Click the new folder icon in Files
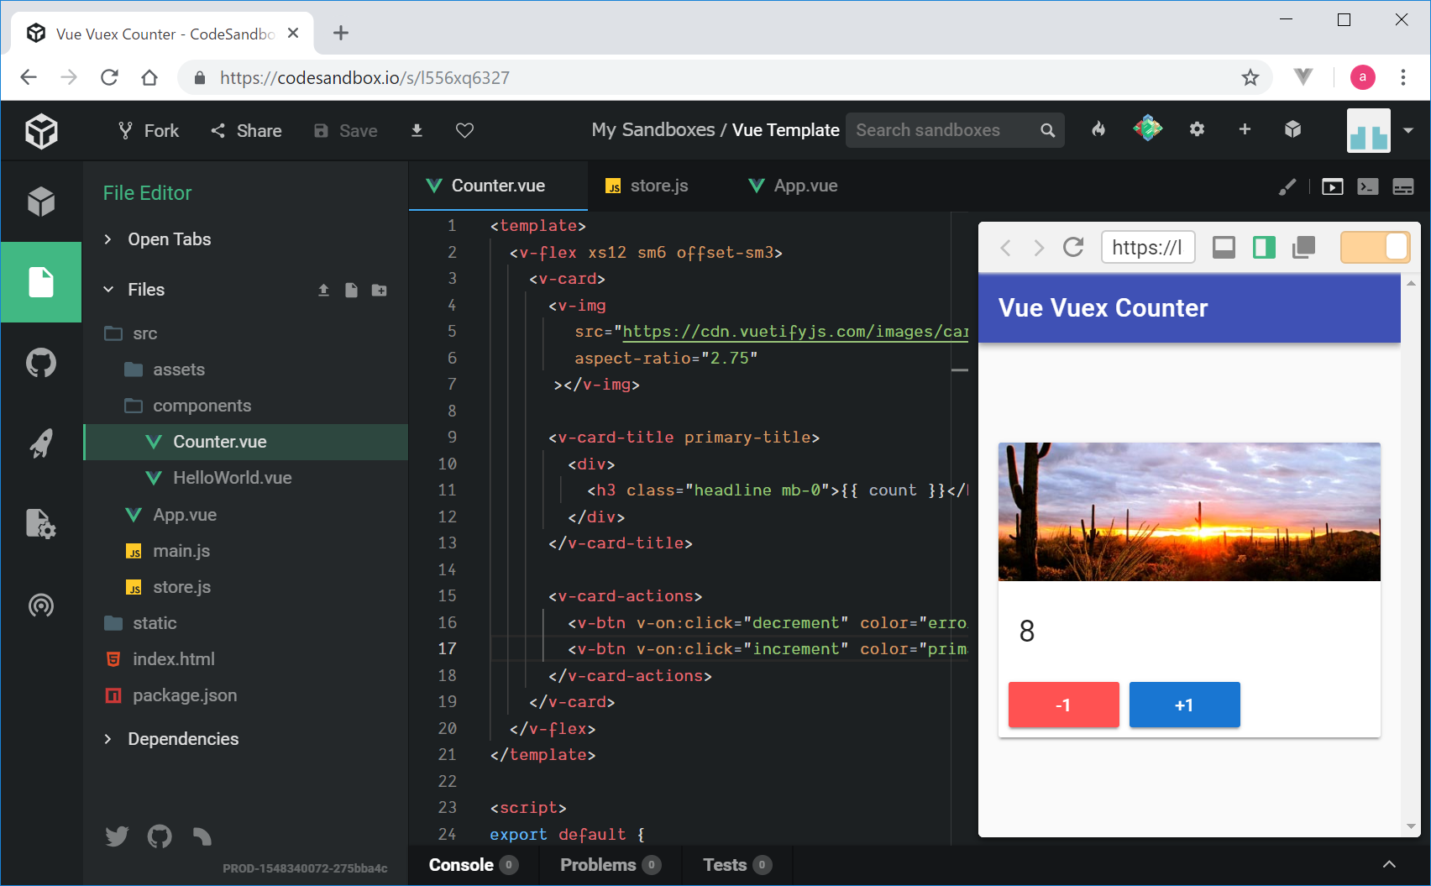 tap(380, 290)
